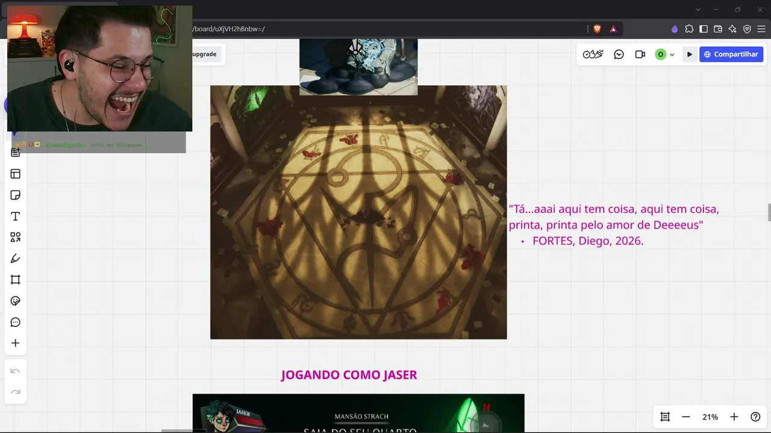Select the Frame tool
771x433 pixels.
click(x=16, y=280)
